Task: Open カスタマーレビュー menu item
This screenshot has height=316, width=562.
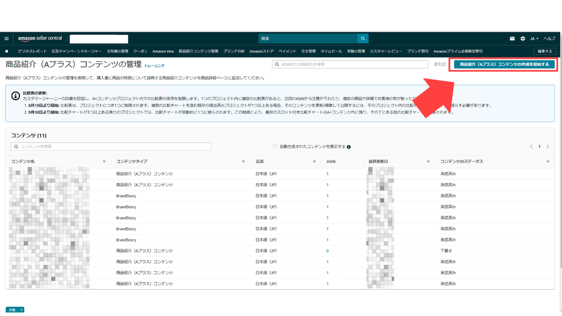Action: point(386,51)
